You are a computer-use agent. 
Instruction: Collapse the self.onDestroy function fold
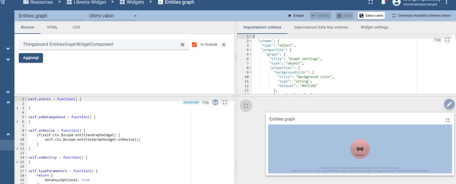(x=26, y=157)
